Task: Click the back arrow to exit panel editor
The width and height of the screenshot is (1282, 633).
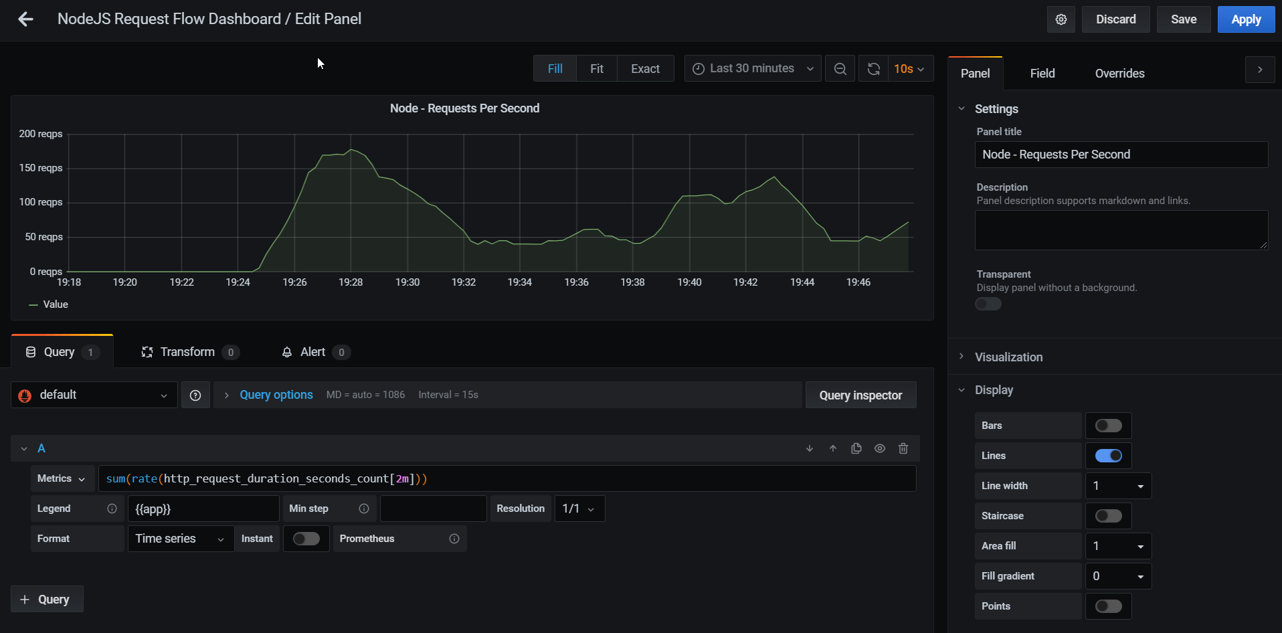Action: [x=25, y=19]
